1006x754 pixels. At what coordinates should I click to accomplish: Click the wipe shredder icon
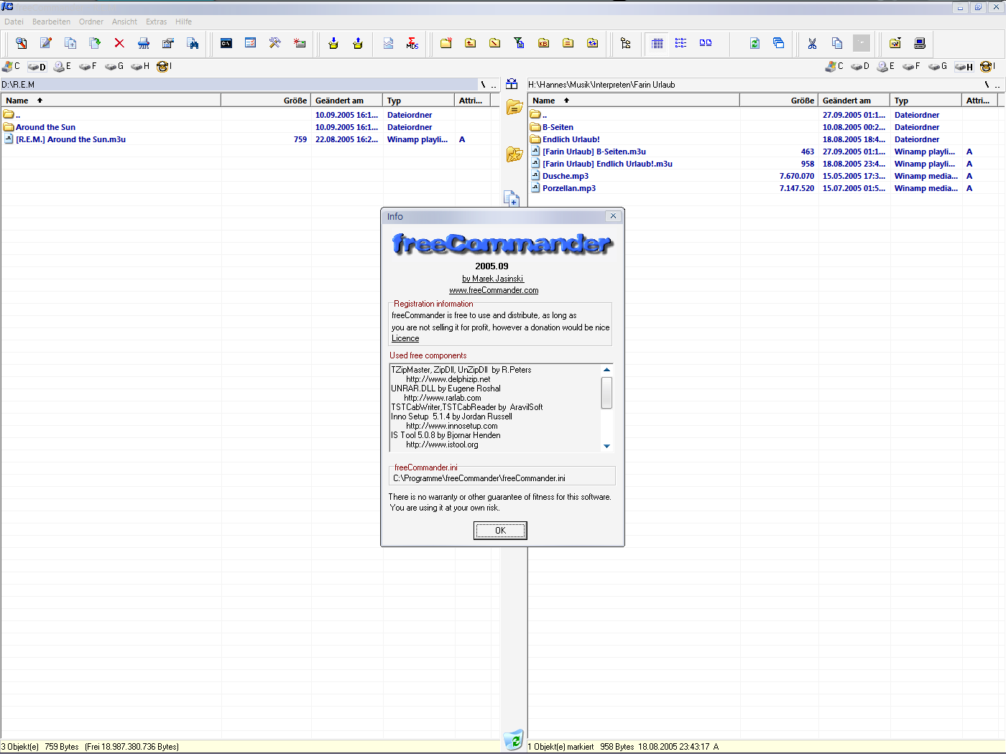click(144, 43)
